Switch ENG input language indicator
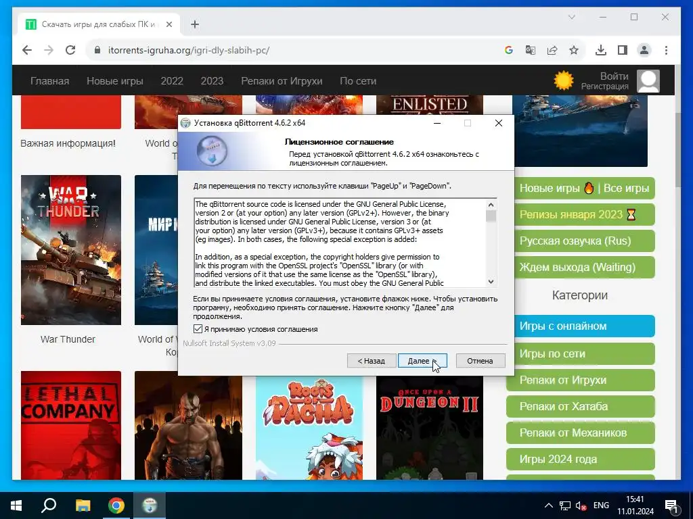 [x=601, y=505]
